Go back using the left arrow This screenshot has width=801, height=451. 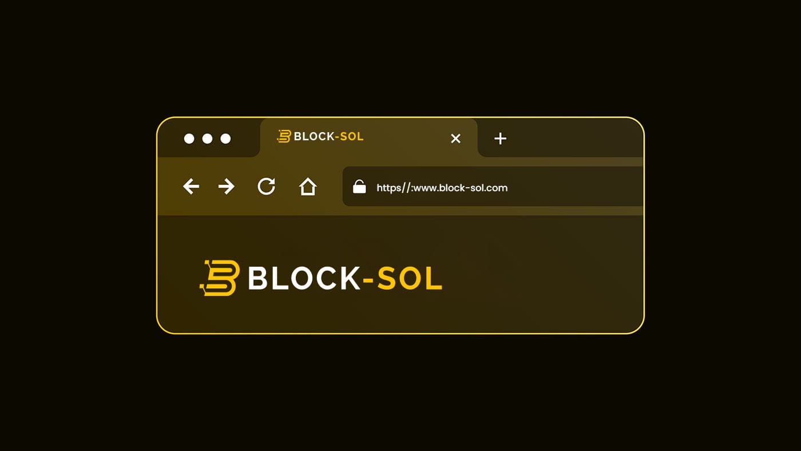tap(191, 186)
